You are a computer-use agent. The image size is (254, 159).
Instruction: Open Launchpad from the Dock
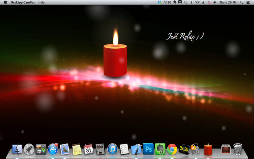tap(29, 149)
